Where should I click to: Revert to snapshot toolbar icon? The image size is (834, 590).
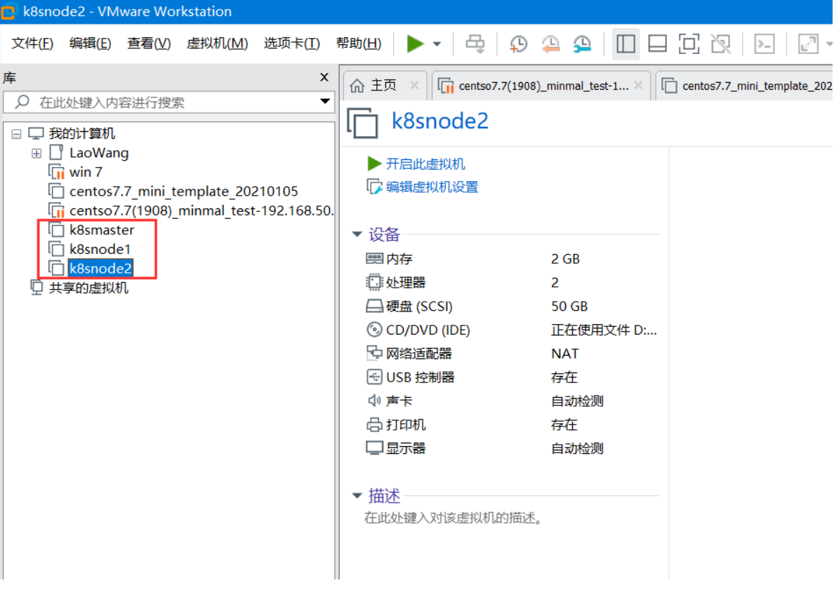click(550, 44)
